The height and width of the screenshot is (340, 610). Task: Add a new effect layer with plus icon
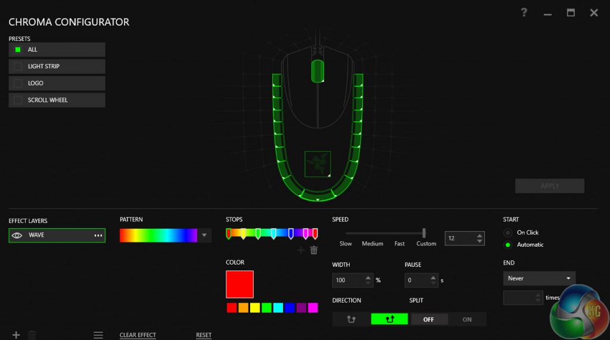(16, 335)
